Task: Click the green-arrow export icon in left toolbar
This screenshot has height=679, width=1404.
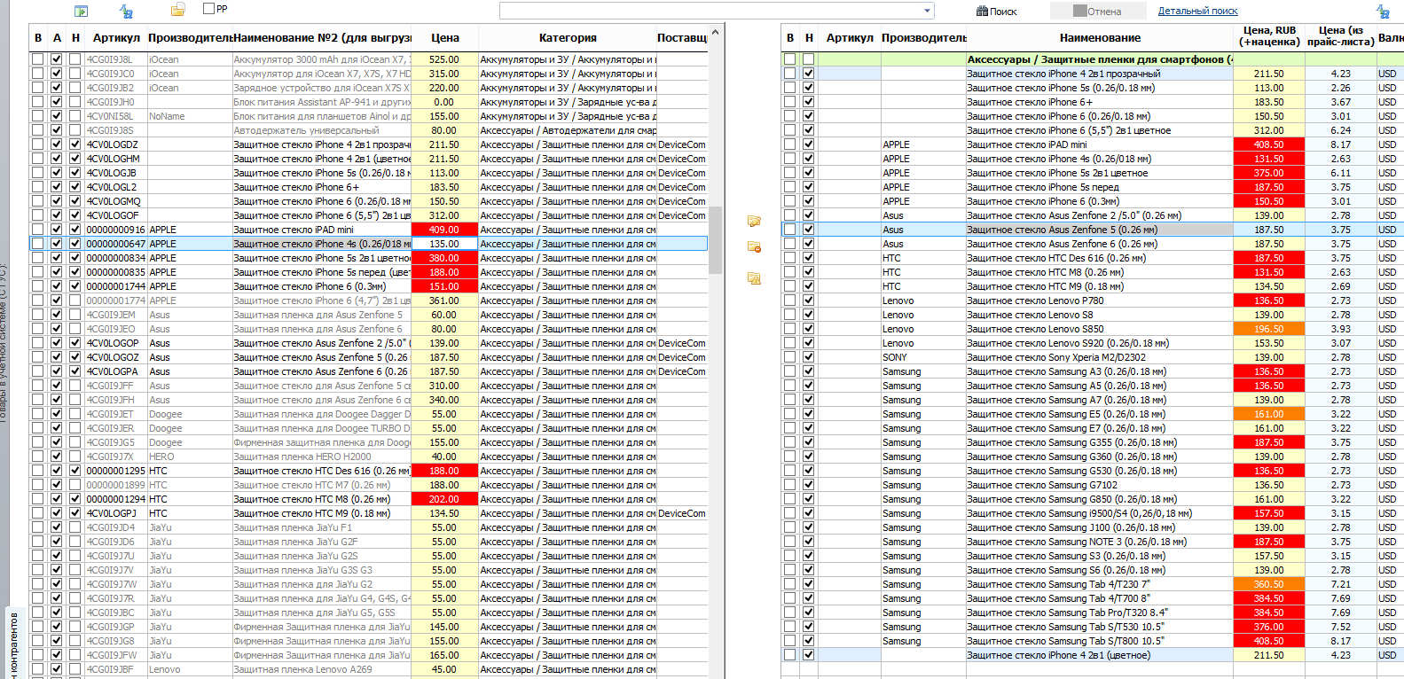Action: click(81, 11)
